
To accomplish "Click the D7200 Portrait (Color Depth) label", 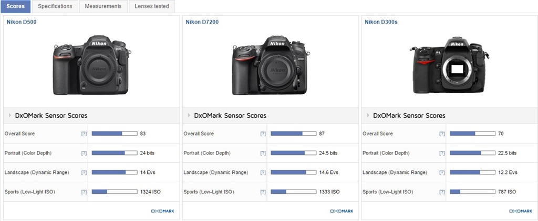I will point(207,153).
